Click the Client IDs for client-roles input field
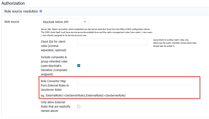Image resolution: width=209 pixels, height=119 pixels. tap(112, 42)
